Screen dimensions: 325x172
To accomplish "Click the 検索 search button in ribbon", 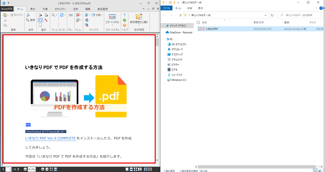I will click(31, 20).
